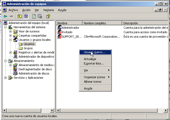
Task: Click the Administrador user account icon
Action: coord(59,28)
